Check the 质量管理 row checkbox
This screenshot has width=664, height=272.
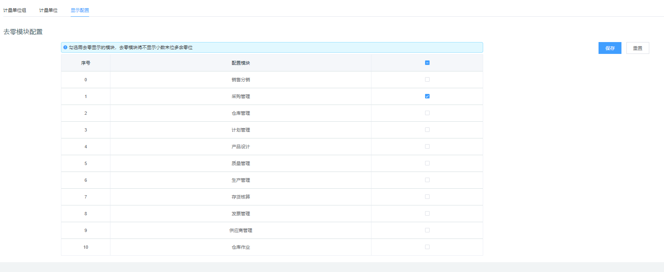tap(427, 163)
